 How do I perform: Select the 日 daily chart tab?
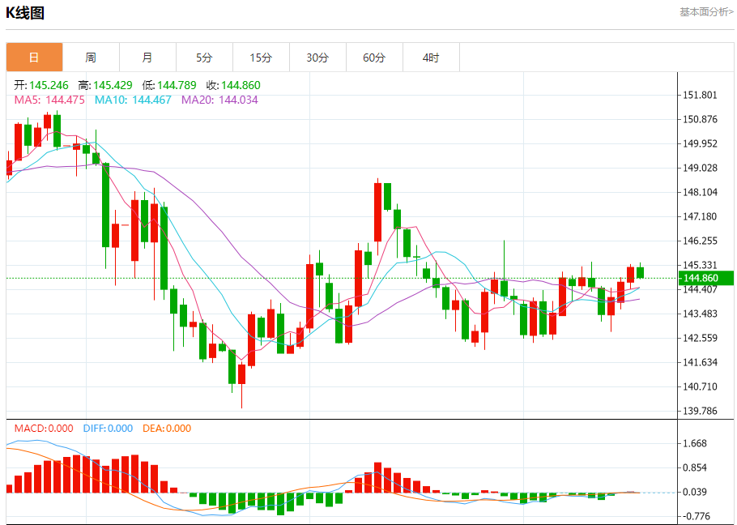tap(34, 58)
